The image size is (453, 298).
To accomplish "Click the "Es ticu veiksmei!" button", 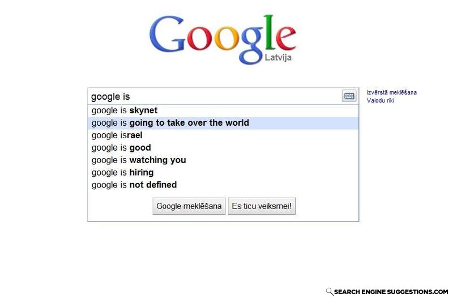I will tap(262, 206).
